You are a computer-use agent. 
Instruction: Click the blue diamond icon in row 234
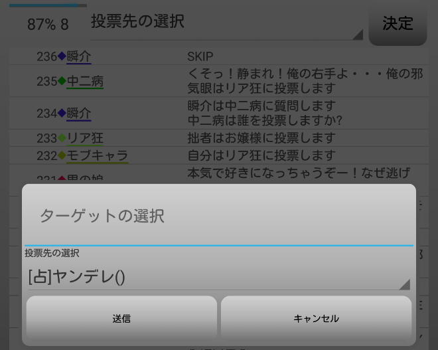pos(62,114)
